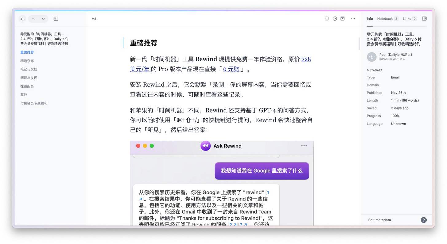This screenshot has height=244, width=447.
Task: Jump to 精选杂志 section in outline
Action: [x=27, y=61]
